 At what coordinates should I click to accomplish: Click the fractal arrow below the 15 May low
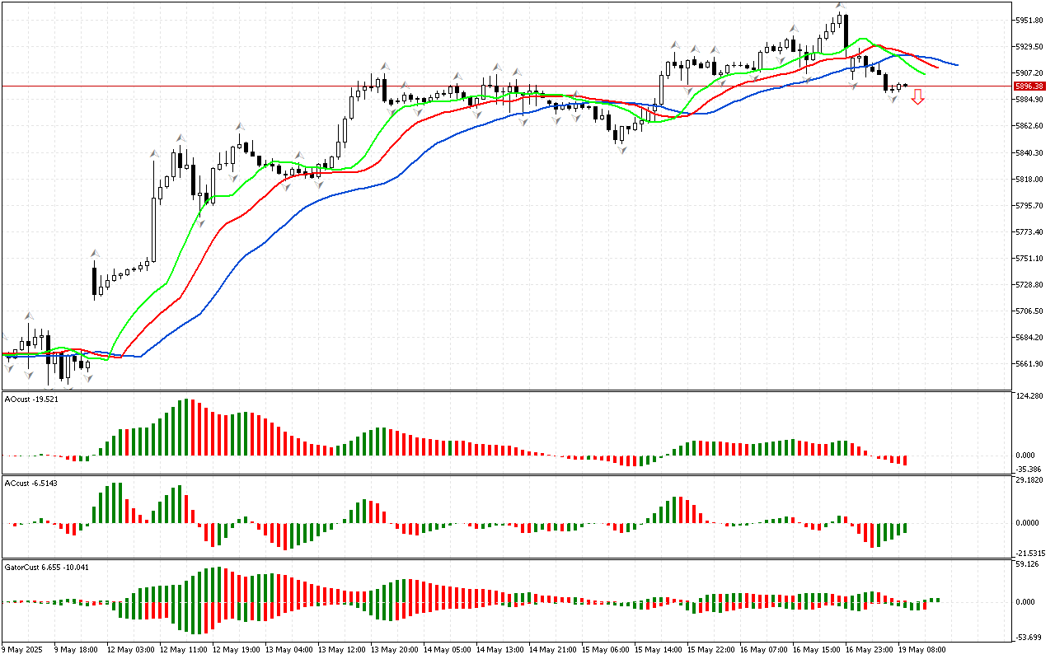pyautogui.click(x=621, y=151)
